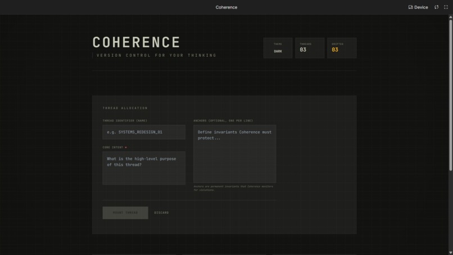Click 'Anchors (optional, one per line)' label
The height and width of the screenshot is (255, 453).
[x=223, y=120]
